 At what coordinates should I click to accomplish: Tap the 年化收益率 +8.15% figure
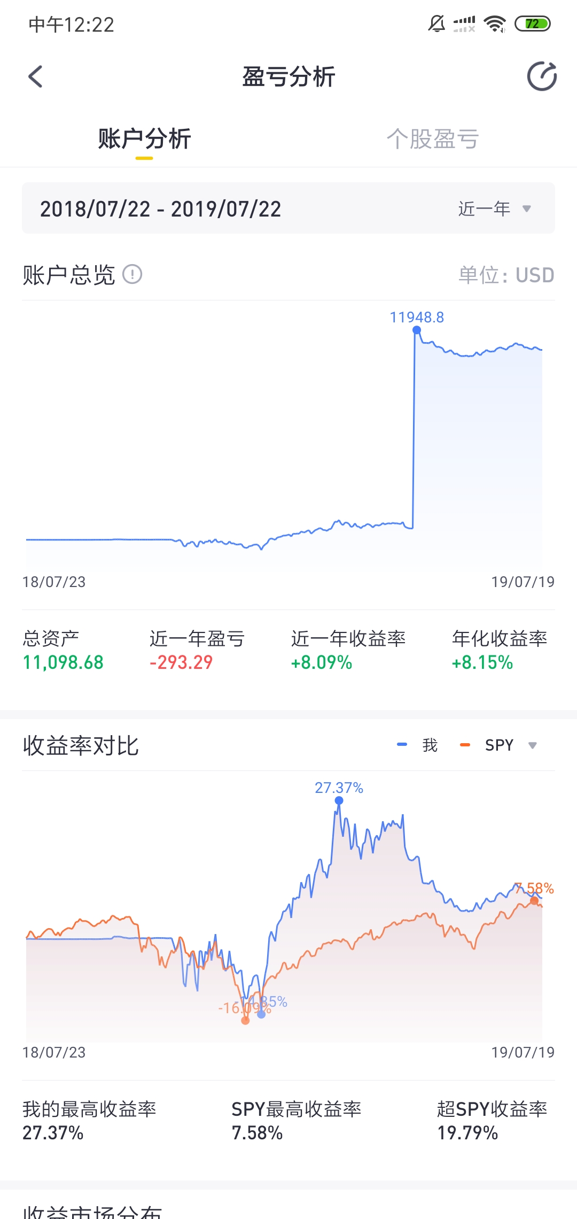tap(482, 662)
